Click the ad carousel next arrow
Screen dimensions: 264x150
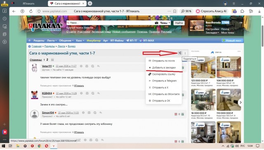(x=240, y=102)
